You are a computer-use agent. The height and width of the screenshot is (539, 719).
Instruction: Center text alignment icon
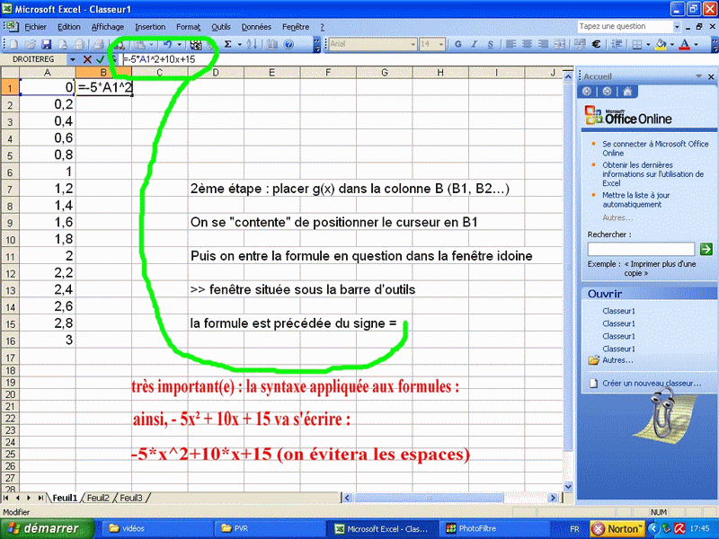tap(528, 44)
